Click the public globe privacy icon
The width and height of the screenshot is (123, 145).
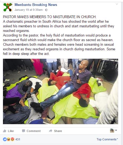[47, 10]
